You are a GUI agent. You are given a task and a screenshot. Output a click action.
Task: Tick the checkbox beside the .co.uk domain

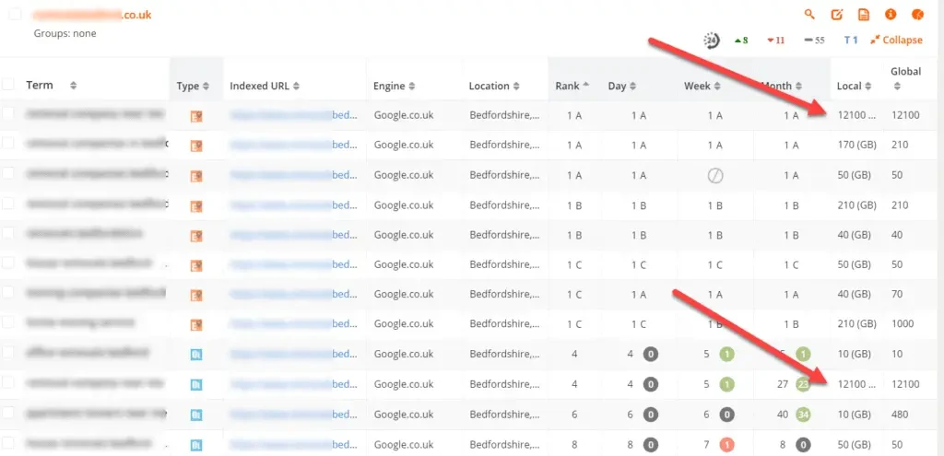pos(15,15)
